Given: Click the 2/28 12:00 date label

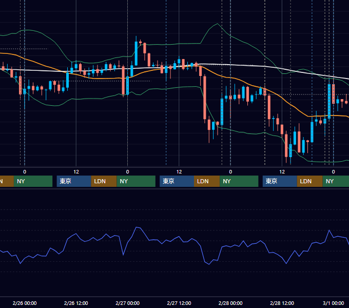Looking at the screenshot, I should (282, 303).
